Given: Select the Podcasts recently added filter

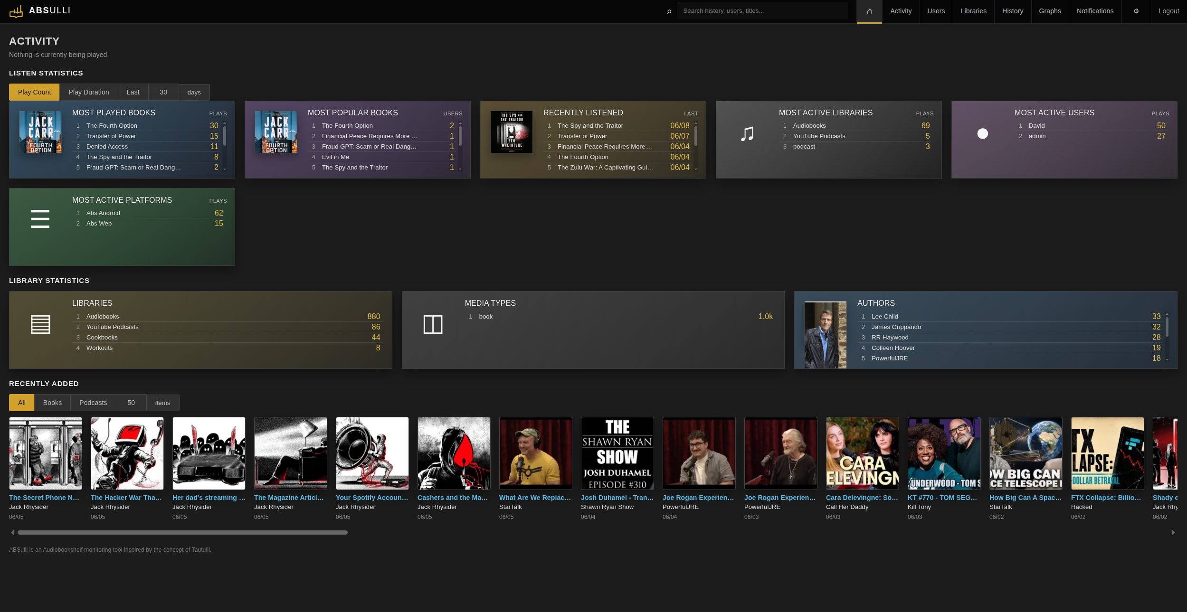Looking at the screenshot, I should [x=93, y=403].
